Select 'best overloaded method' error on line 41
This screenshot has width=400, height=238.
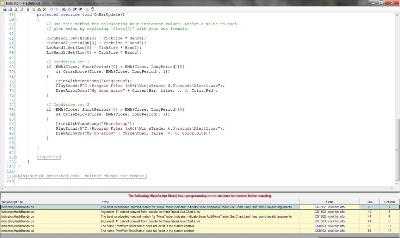[200, 216]
